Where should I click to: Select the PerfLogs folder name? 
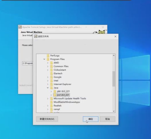click(55, 55)
